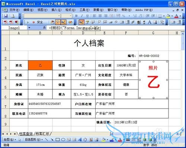The height and width of the screenshot is (148, 186).
Task: Select the Label control 'A' icon
Action: point(150,22)
